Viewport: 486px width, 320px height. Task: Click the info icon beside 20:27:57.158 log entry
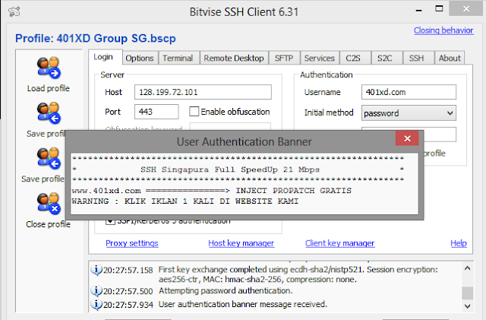click(x=96, y=270)
